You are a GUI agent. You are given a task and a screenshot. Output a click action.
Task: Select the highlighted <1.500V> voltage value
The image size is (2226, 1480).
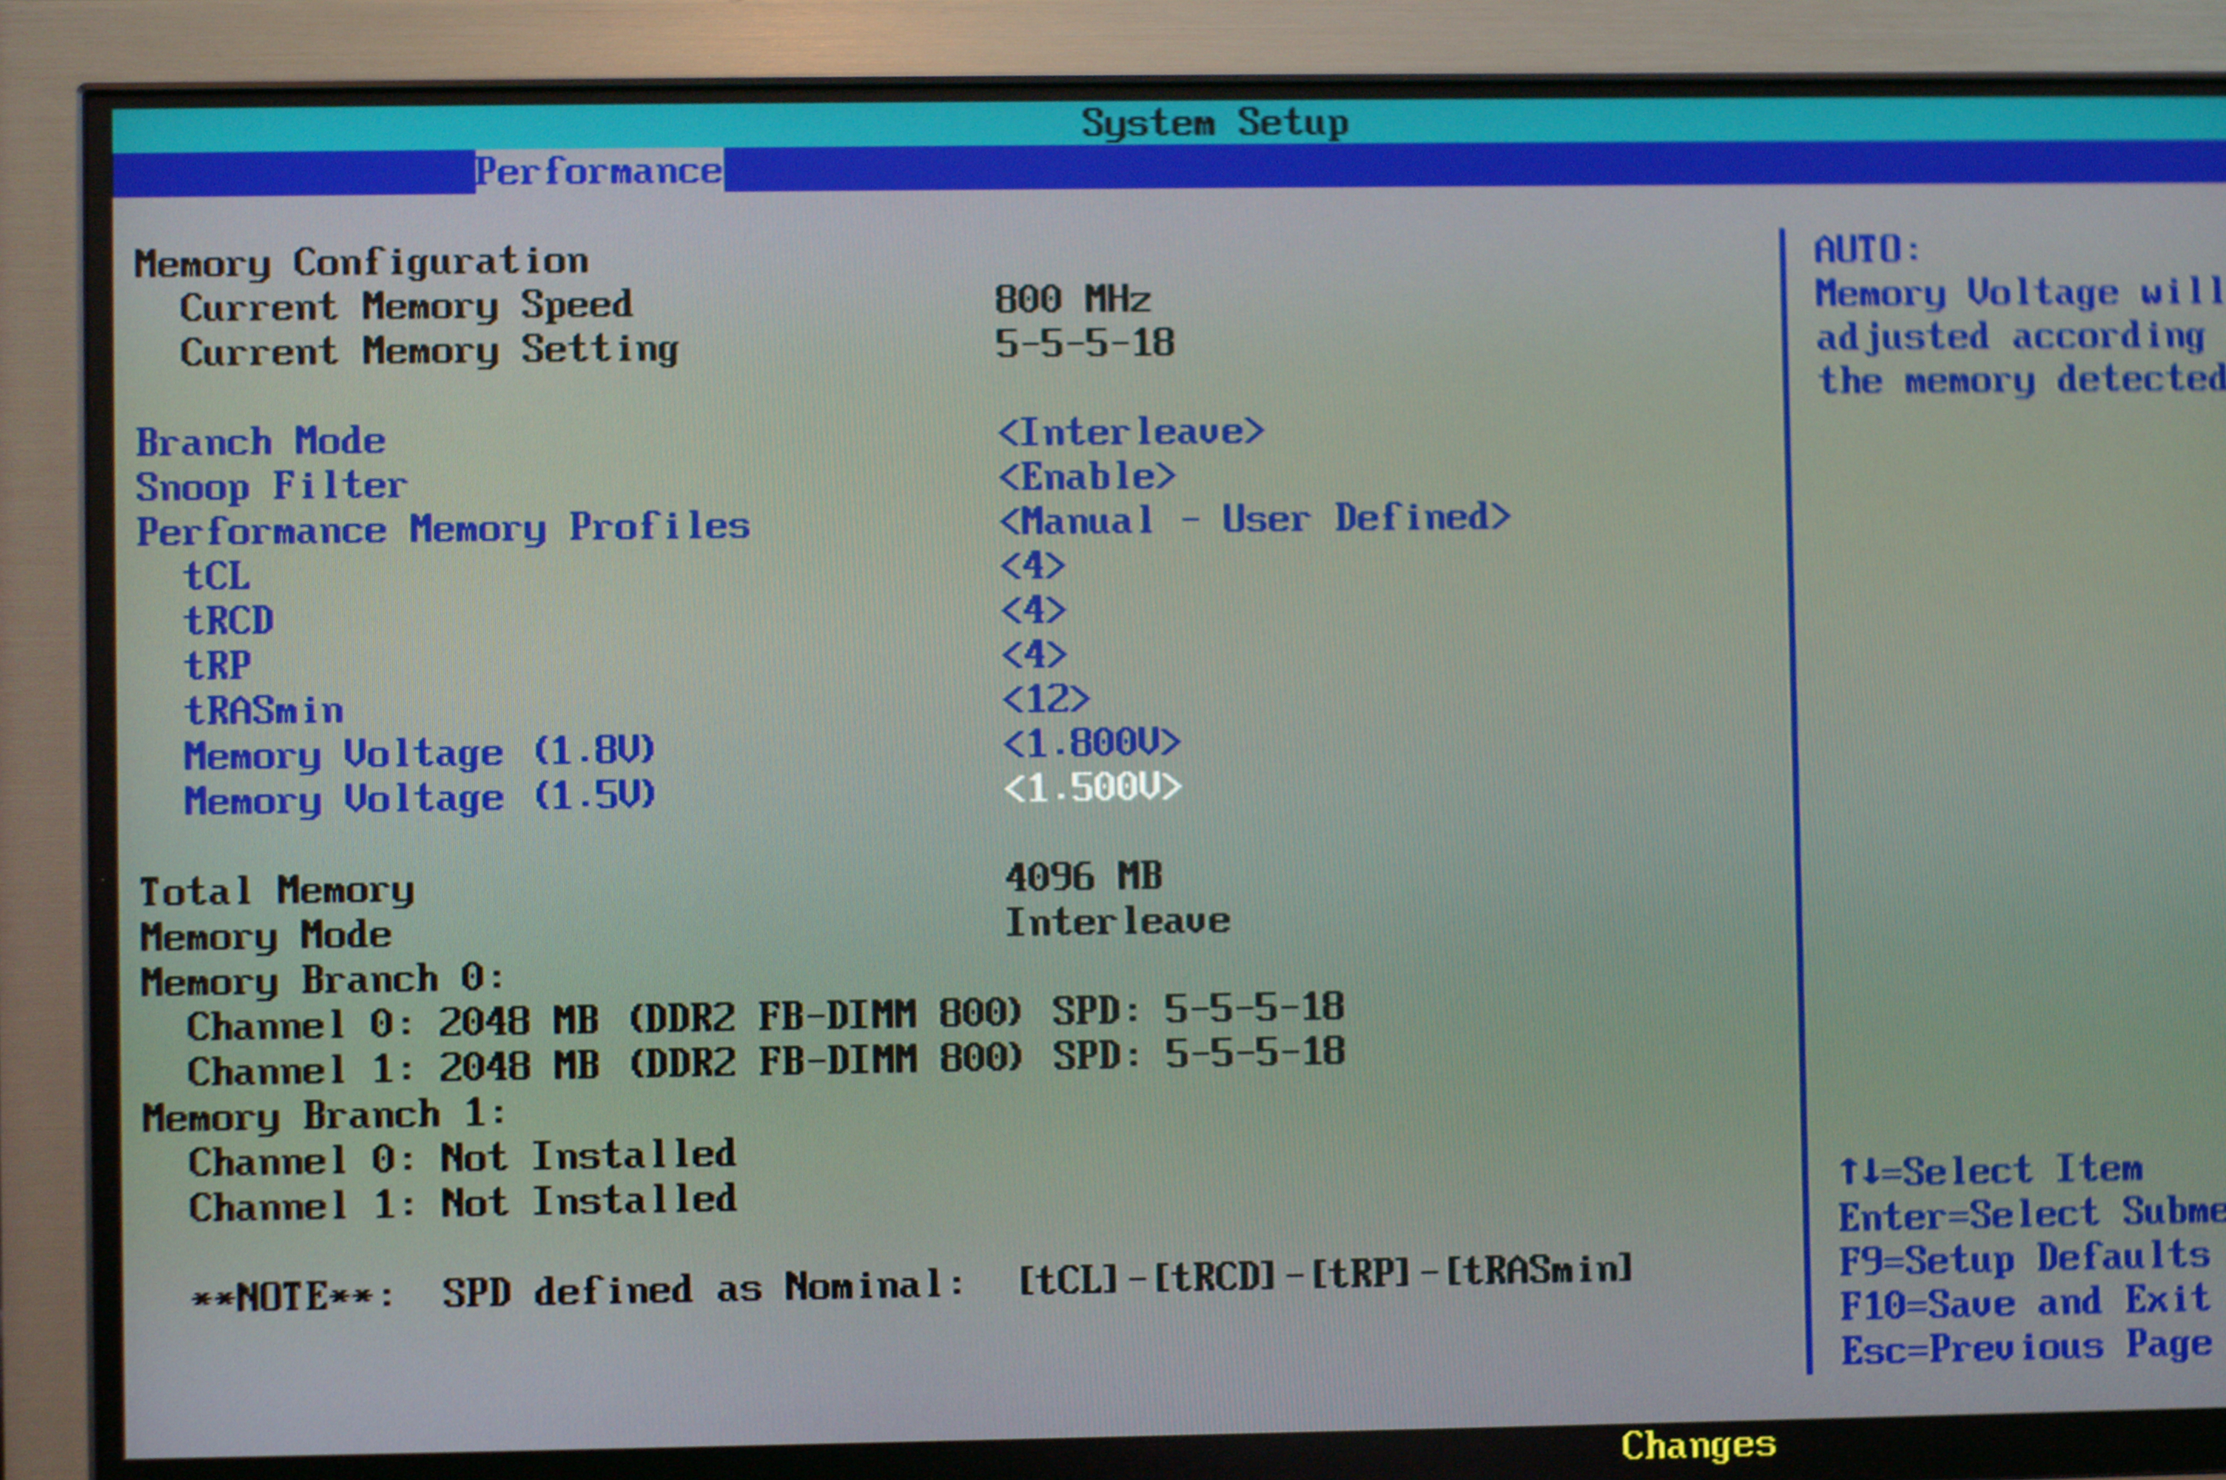[x=1093, y=786]
